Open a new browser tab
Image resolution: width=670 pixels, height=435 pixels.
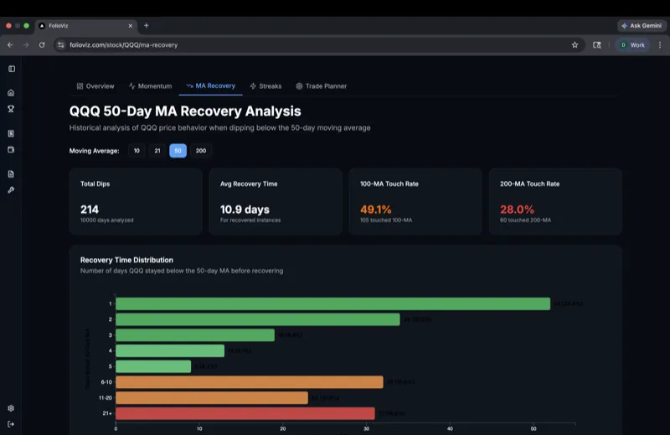(x=146, y=26)
